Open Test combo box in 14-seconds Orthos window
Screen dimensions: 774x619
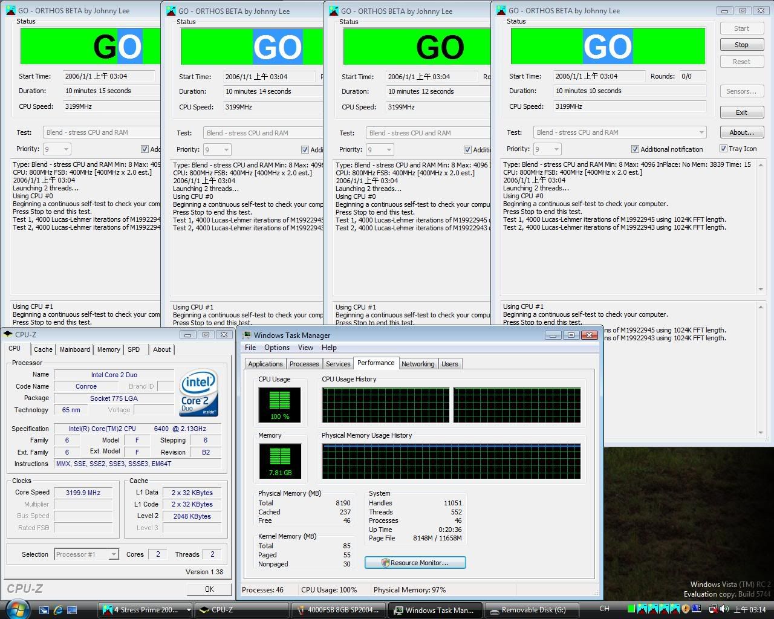[x=263, y=133]
